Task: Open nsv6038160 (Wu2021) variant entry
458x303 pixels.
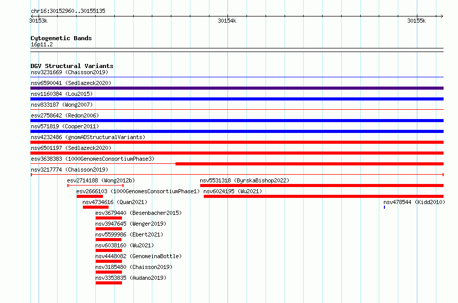Action: [125, 245]
